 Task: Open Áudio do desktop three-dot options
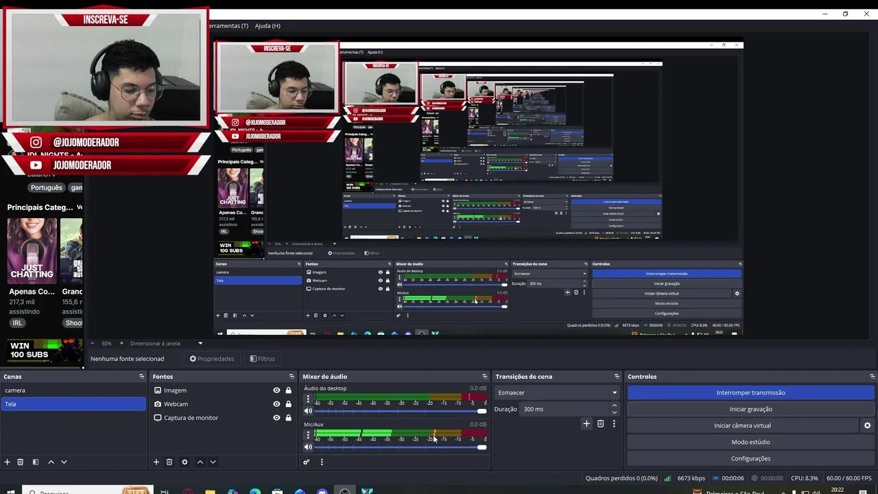[308, 399]
